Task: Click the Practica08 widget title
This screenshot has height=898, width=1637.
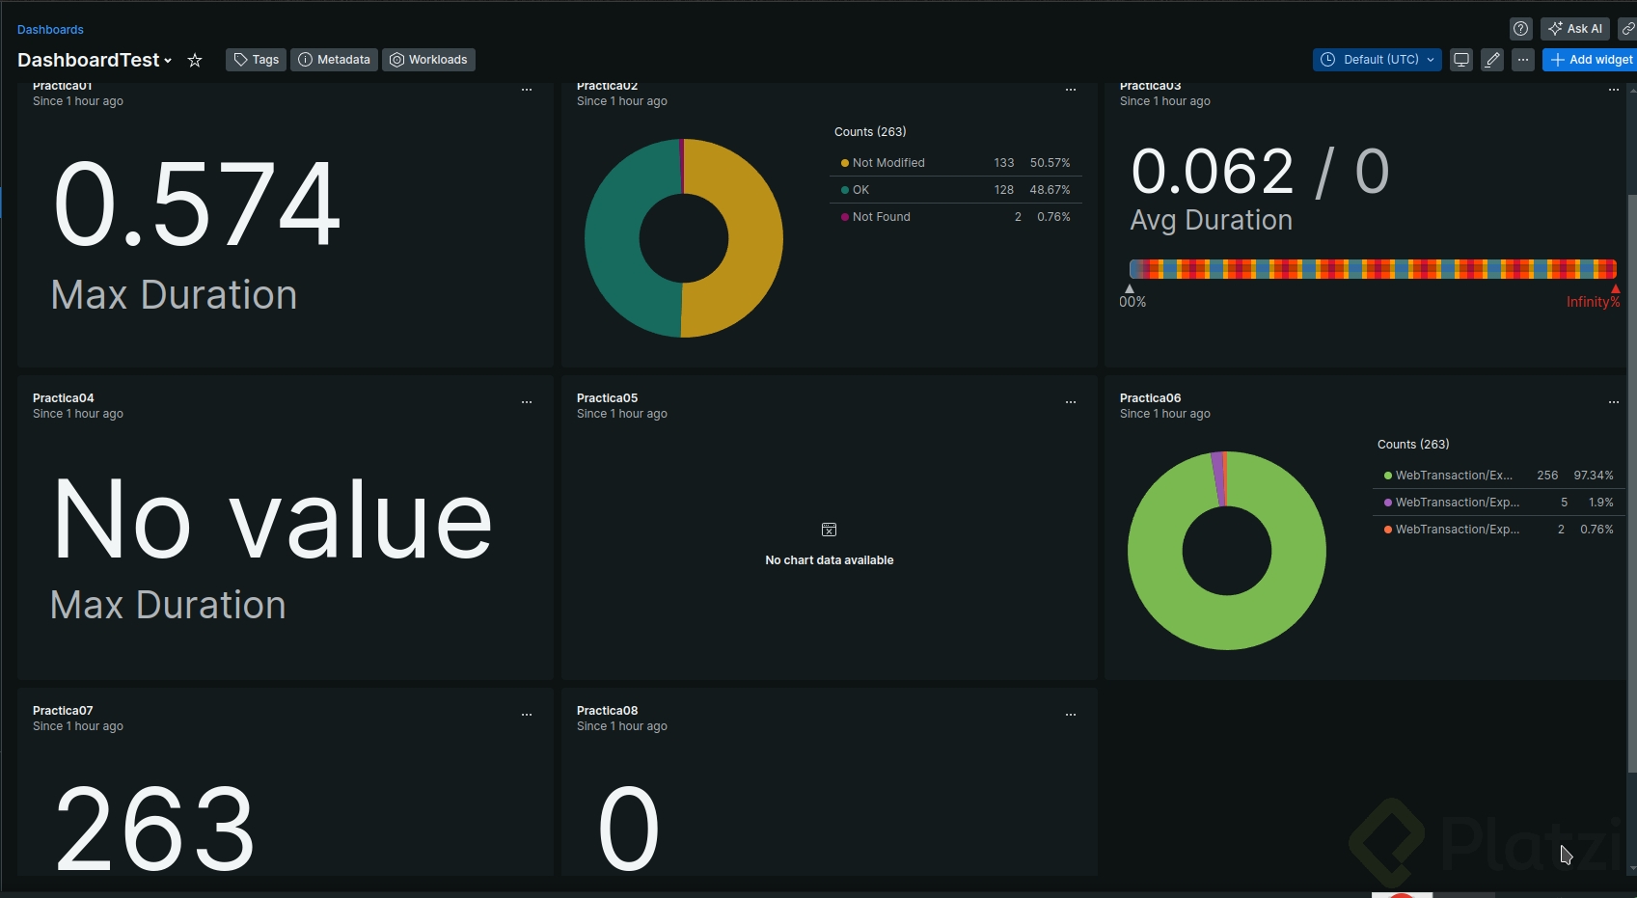Action: (607, 711)
